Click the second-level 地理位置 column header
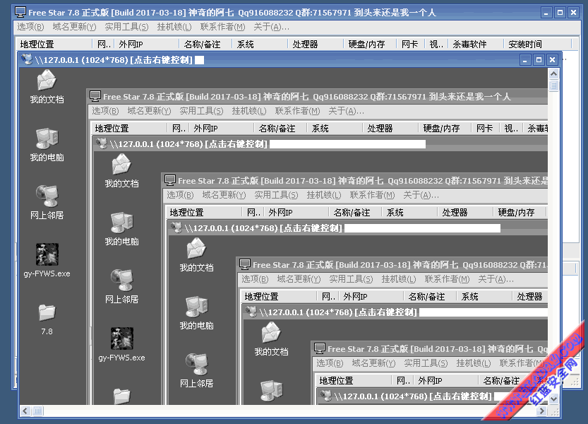Viewport: 588px width, 424px height. [128, 129]
